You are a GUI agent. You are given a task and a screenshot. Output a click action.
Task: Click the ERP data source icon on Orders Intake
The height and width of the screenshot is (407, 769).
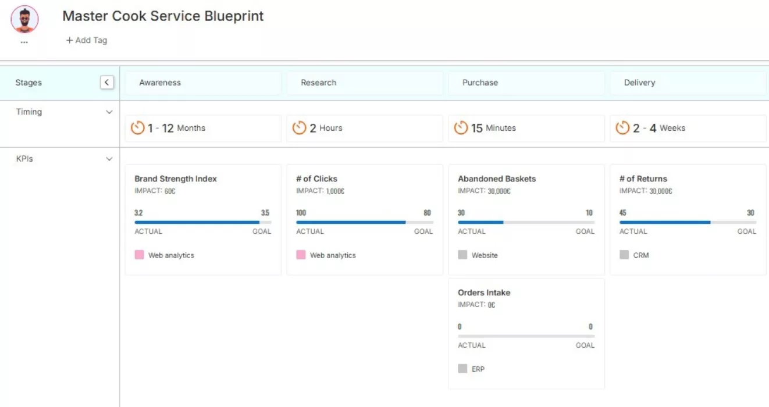click(x=462, y=369)
